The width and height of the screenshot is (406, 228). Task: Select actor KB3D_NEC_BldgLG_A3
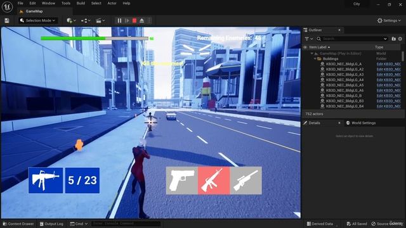point(344,75)
